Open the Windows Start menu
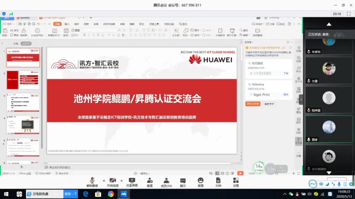Screen dimensions: 355x199 coord(6,194)
